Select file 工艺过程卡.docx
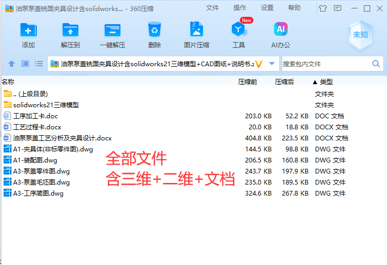 pos(37,127)
